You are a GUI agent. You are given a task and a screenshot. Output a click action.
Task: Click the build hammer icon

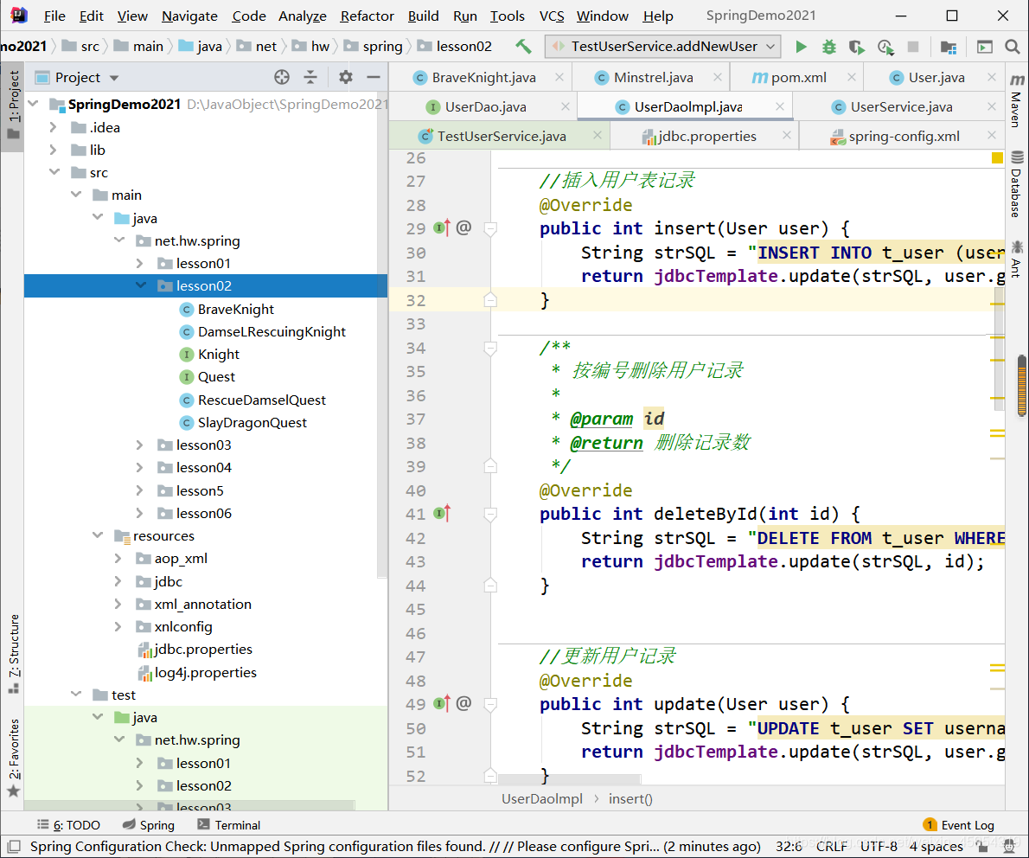(x=523, y=47)
